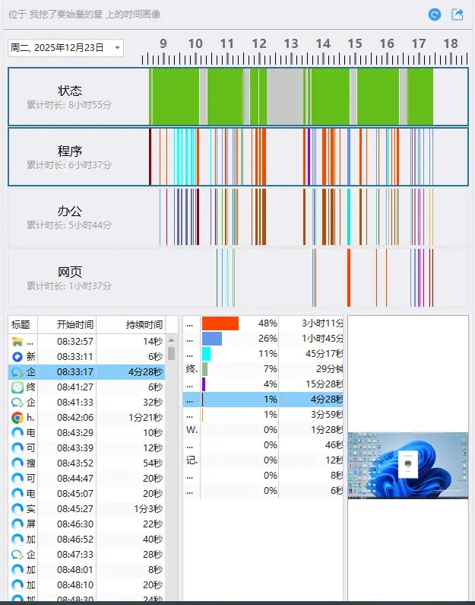Click the green terminal icon at 08:41:27
475x605 pixels.
(17, 387)
